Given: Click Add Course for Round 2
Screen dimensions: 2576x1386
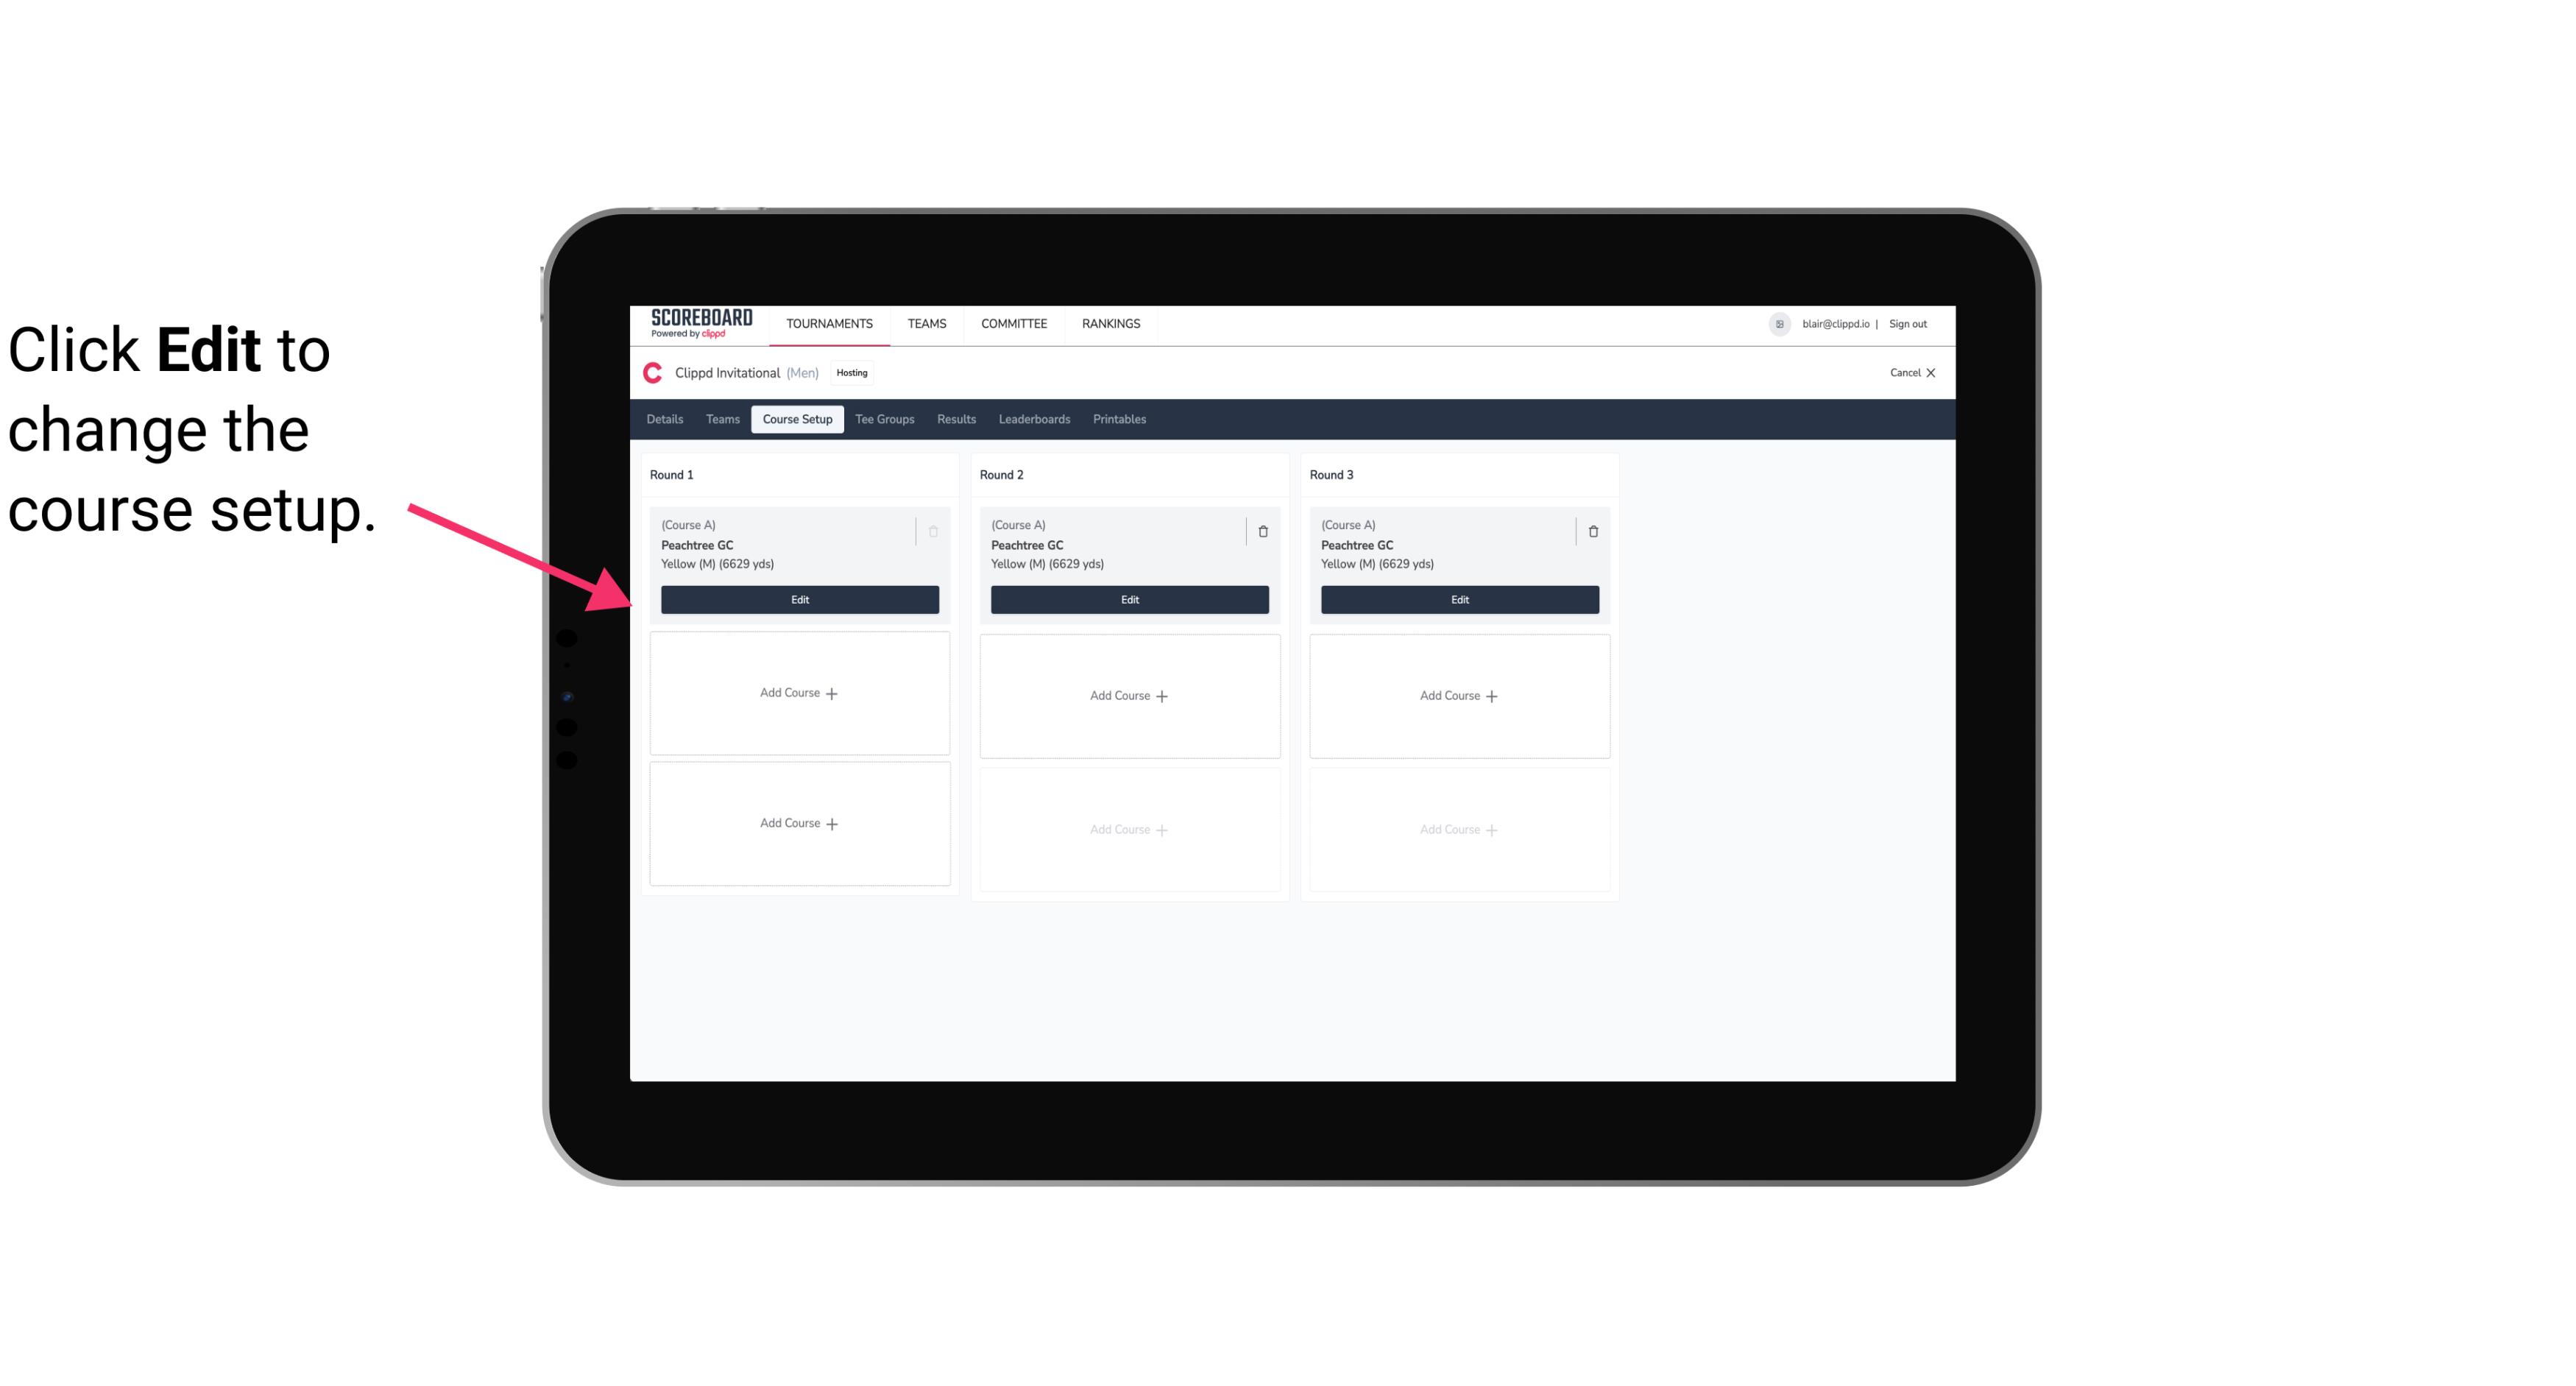Looking at the screenshot, I should 1128,695.
